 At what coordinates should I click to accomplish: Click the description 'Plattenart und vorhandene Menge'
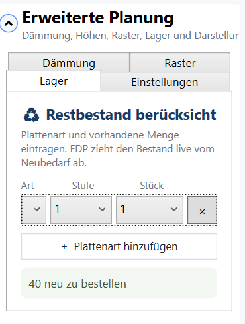coord(100,135)
